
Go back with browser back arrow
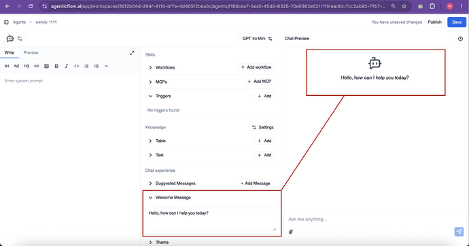click(7, 6)
